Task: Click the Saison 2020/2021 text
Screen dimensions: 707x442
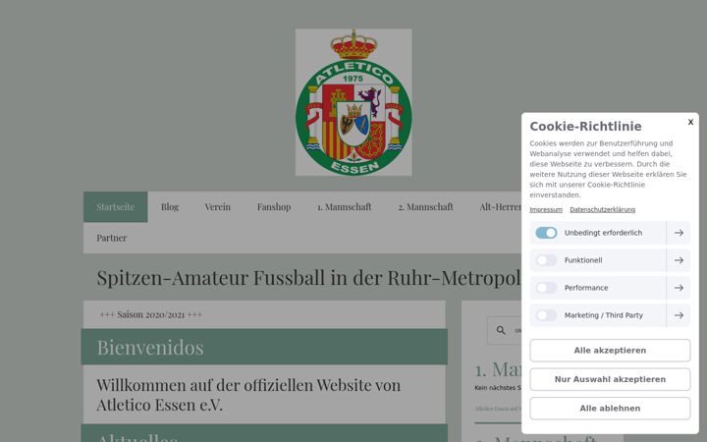Action: [150, 314]
